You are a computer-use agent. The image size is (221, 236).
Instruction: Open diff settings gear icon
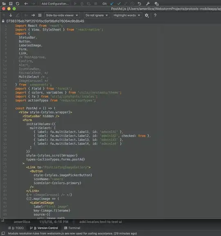(x=147, y=16)
